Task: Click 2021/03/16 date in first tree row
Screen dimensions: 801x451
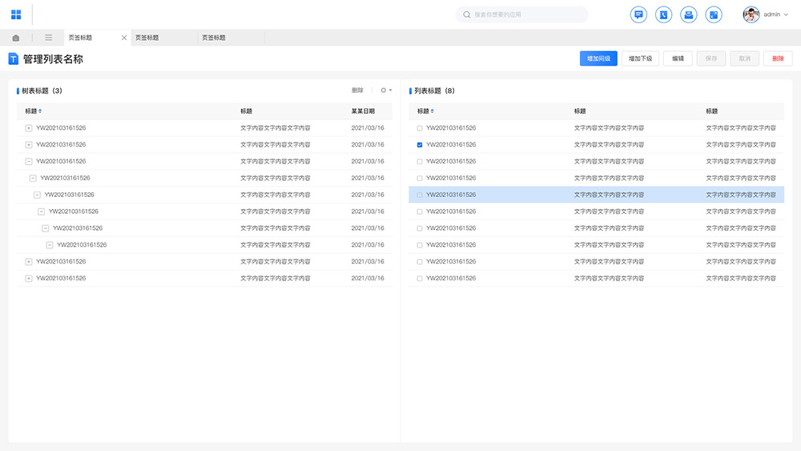Action: pyautogui.click(x=368, y=128)
